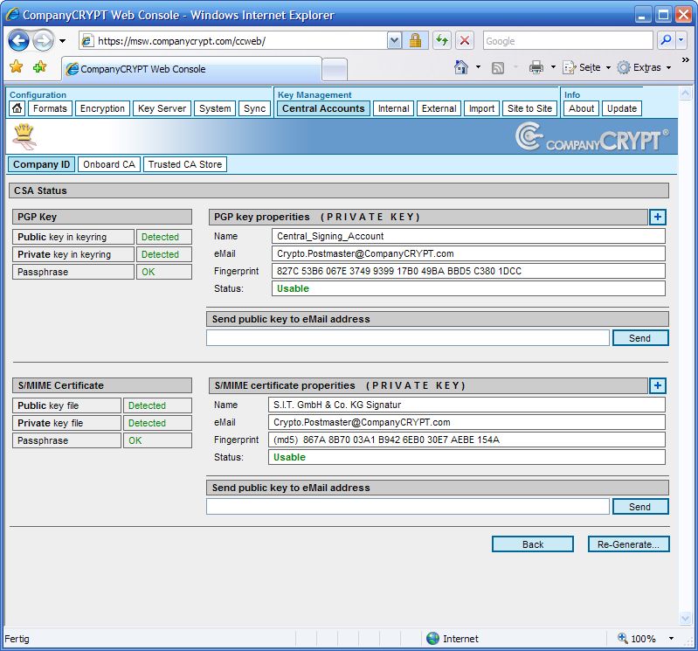Click the PGP Name field Central_Signing_Account
This screenshot has height=651, width=698.
(468, 237)
